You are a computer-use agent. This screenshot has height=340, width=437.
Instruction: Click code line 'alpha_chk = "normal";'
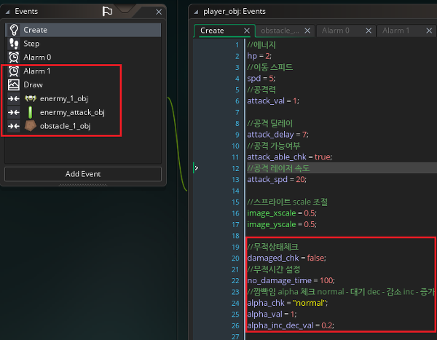tap(288, 303)
